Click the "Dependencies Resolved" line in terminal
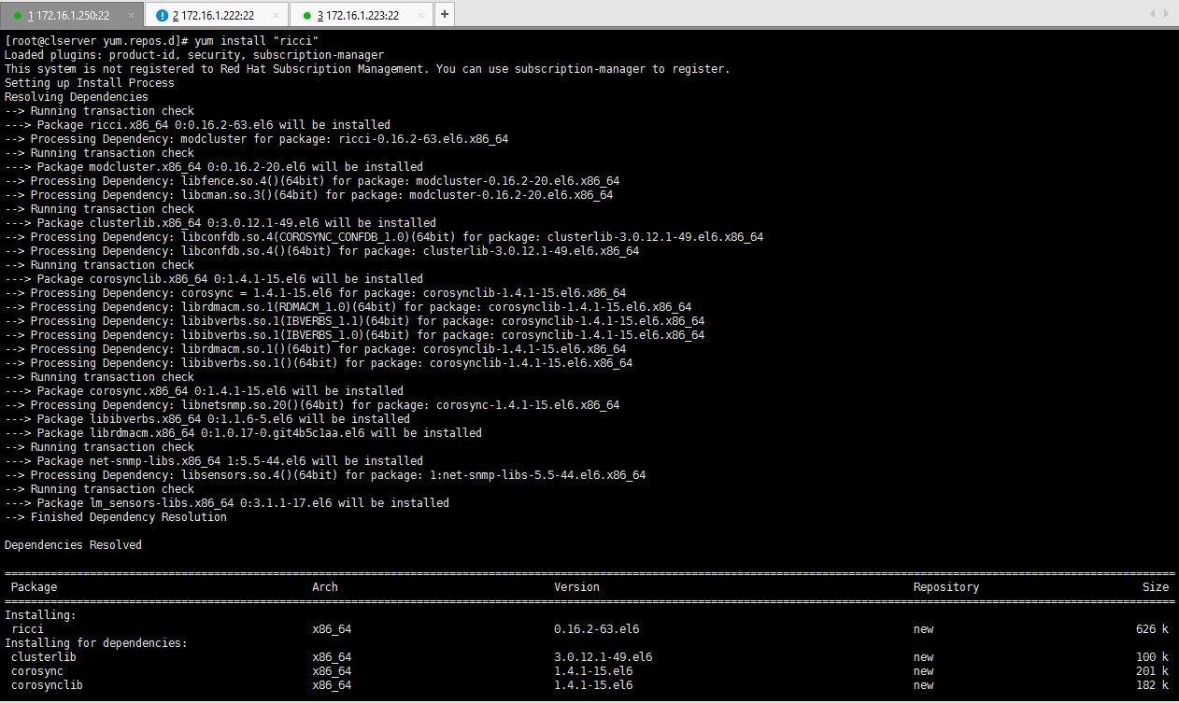Viewport: 1179px width, 703px height. point(73,545)
